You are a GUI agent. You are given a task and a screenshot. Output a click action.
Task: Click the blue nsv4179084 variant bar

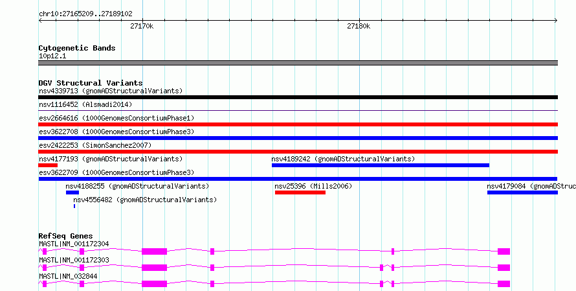tap(522, 192)
